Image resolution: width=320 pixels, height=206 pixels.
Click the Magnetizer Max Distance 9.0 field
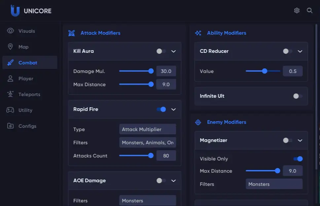click(293, 171)
